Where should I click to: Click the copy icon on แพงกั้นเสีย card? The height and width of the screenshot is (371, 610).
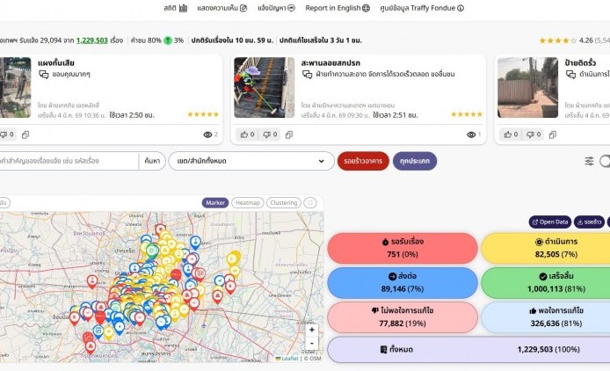25,135
